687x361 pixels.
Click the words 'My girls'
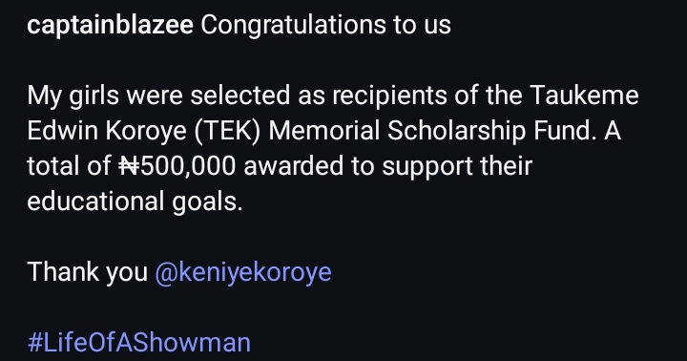pyautogui.click(x=73, y=96)
